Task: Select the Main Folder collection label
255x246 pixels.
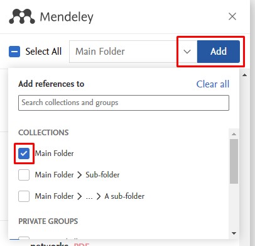Action: [54, 154]
